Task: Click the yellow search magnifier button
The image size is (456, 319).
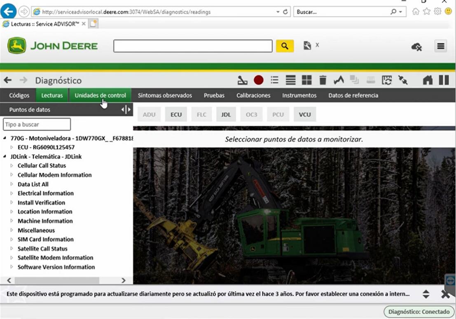Action: click(284, 46)
